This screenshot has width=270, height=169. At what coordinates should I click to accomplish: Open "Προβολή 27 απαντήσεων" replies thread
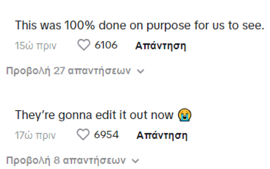click(x=68, y=71)
